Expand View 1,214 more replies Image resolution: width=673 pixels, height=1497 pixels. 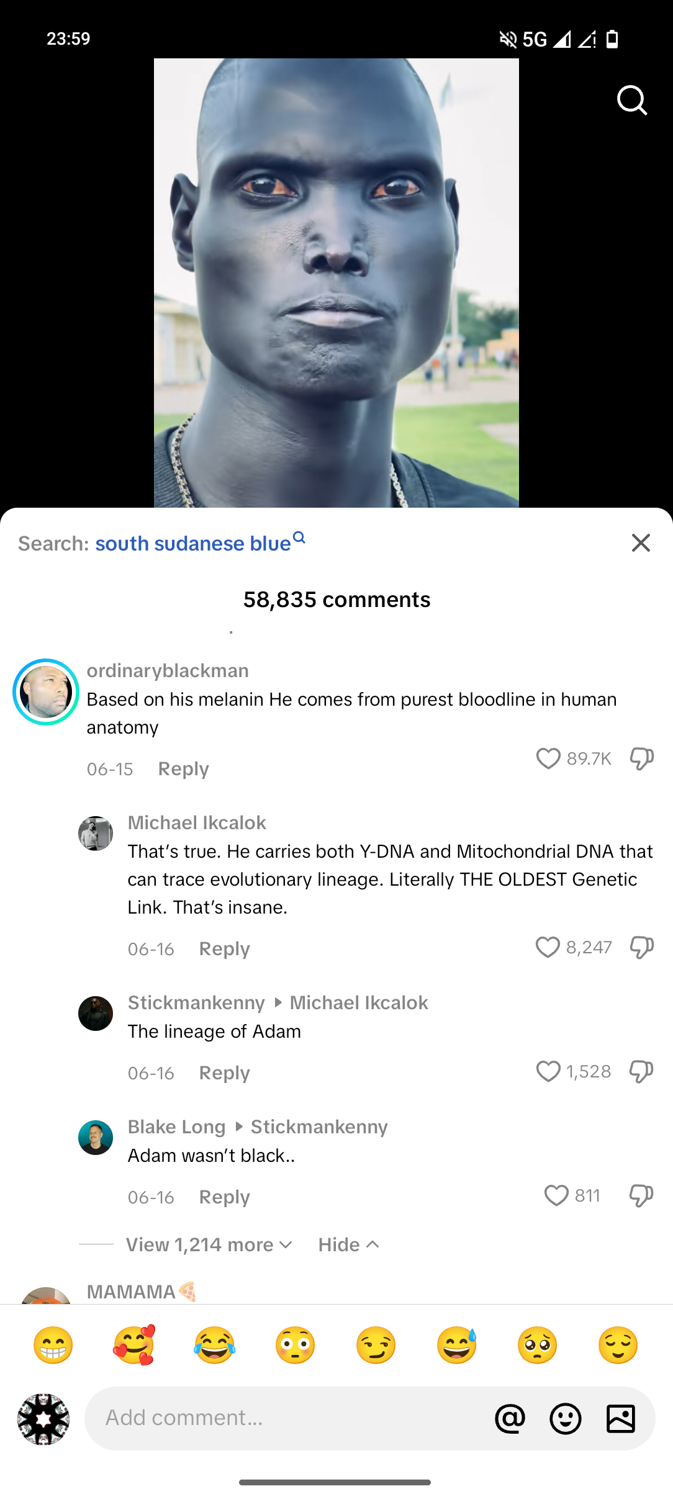(209, 1244)
